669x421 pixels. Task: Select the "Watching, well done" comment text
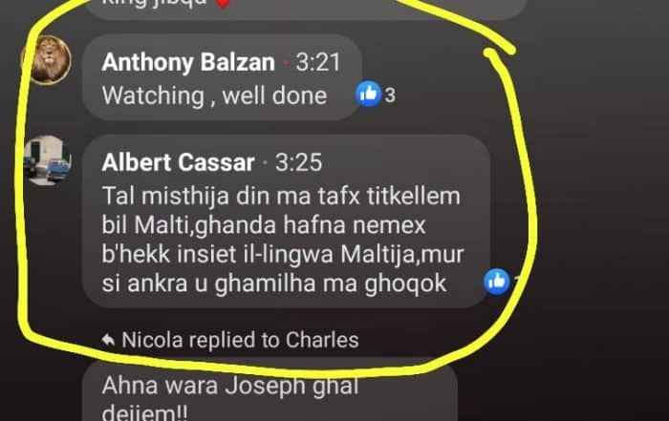(214, 95)
